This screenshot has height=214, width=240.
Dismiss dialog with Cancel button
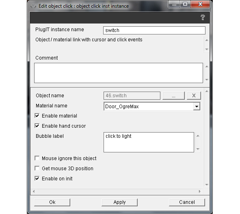coord(187,202)
